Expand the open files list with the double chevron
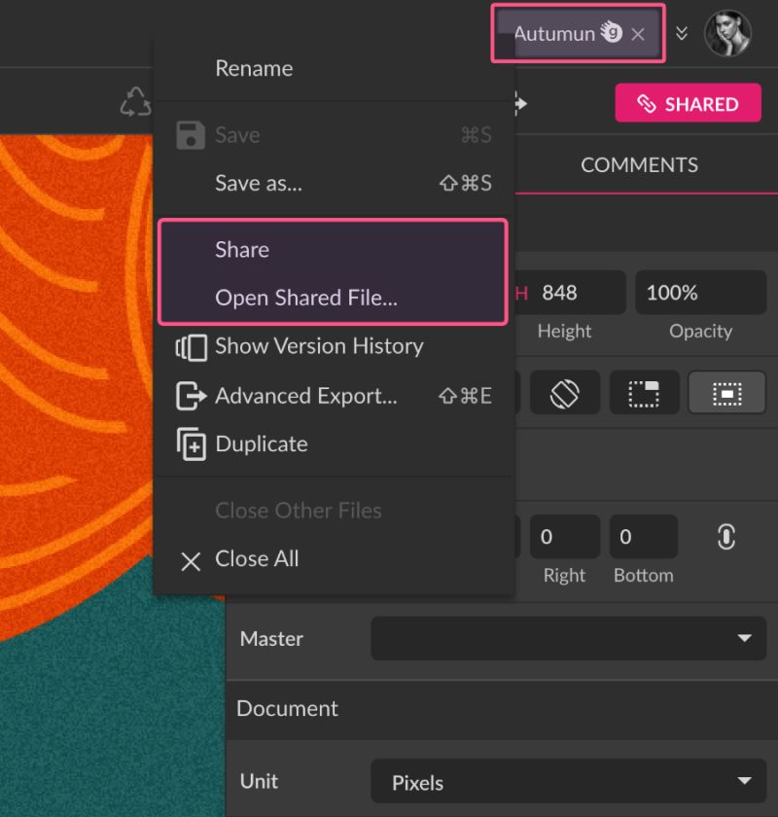 point(682,32)
